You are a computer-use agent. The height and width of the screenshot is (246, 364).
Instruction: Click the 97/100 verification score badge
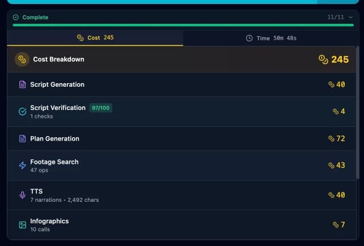(101, 108)
